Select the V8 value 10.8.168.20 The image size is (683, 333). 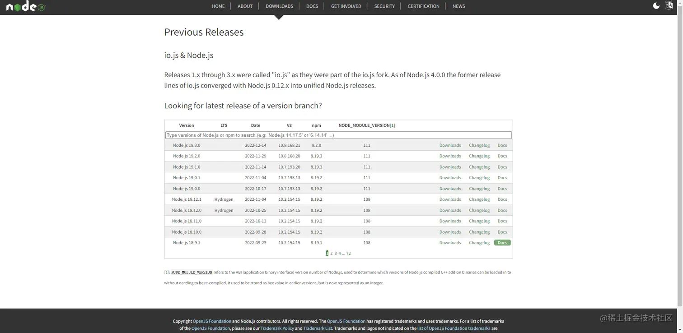click(x=289, y=156)
